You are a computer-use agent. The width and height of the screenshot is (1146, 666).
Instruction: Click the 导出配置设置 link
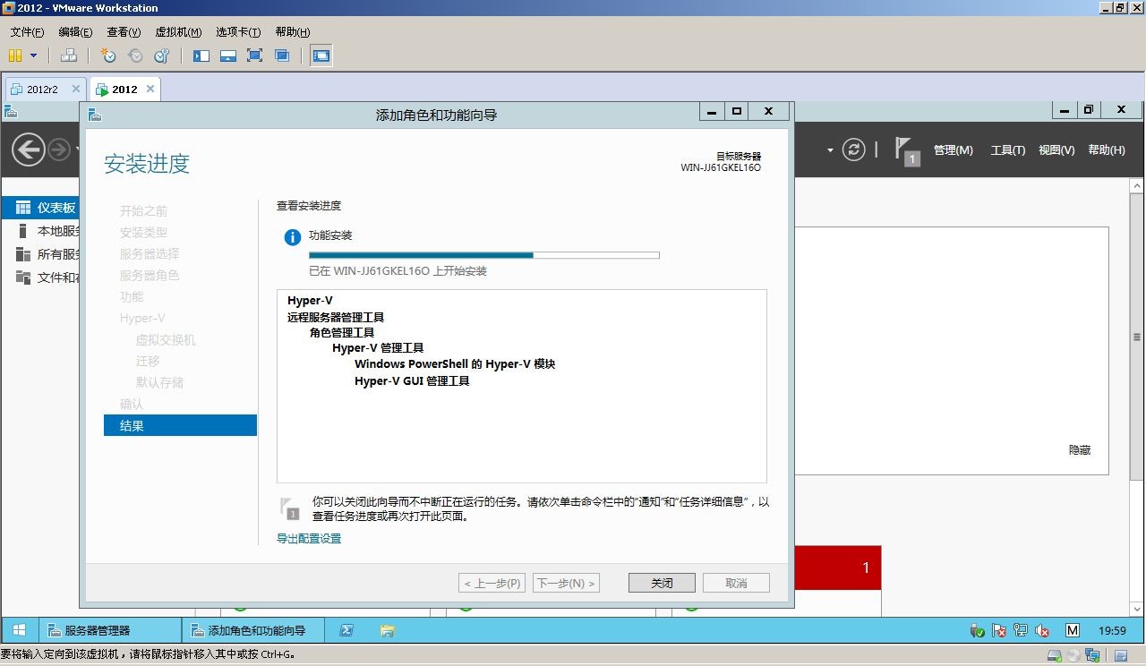click(309, 539)
